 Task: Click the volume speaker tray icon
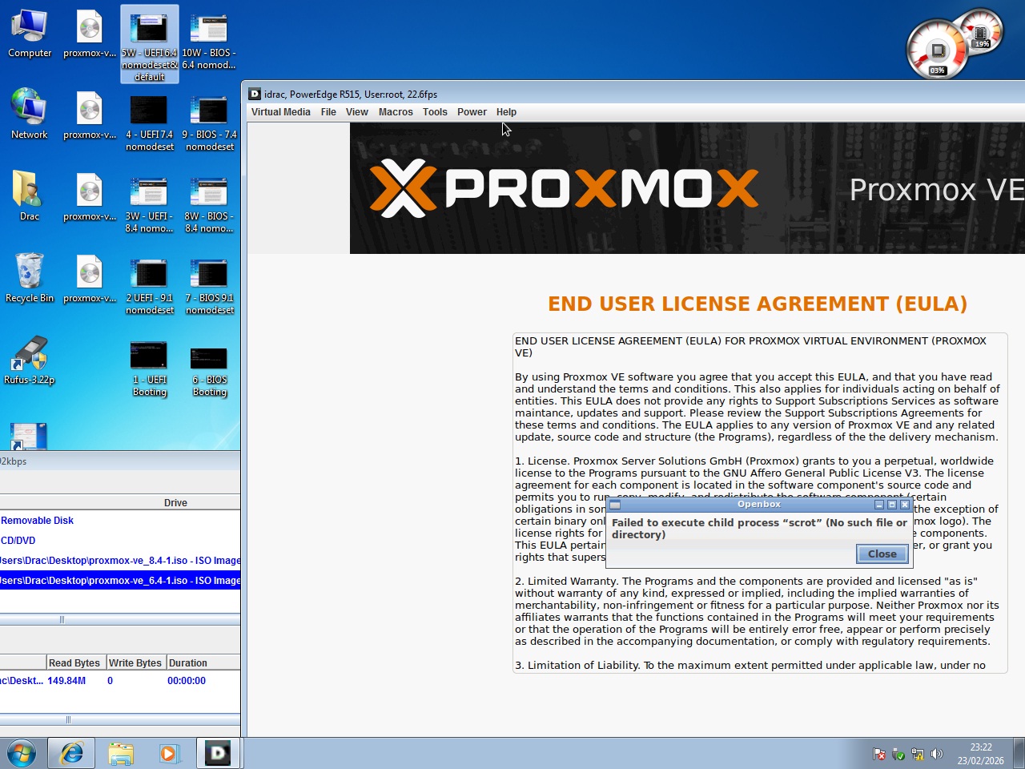(x=937, y=754)
